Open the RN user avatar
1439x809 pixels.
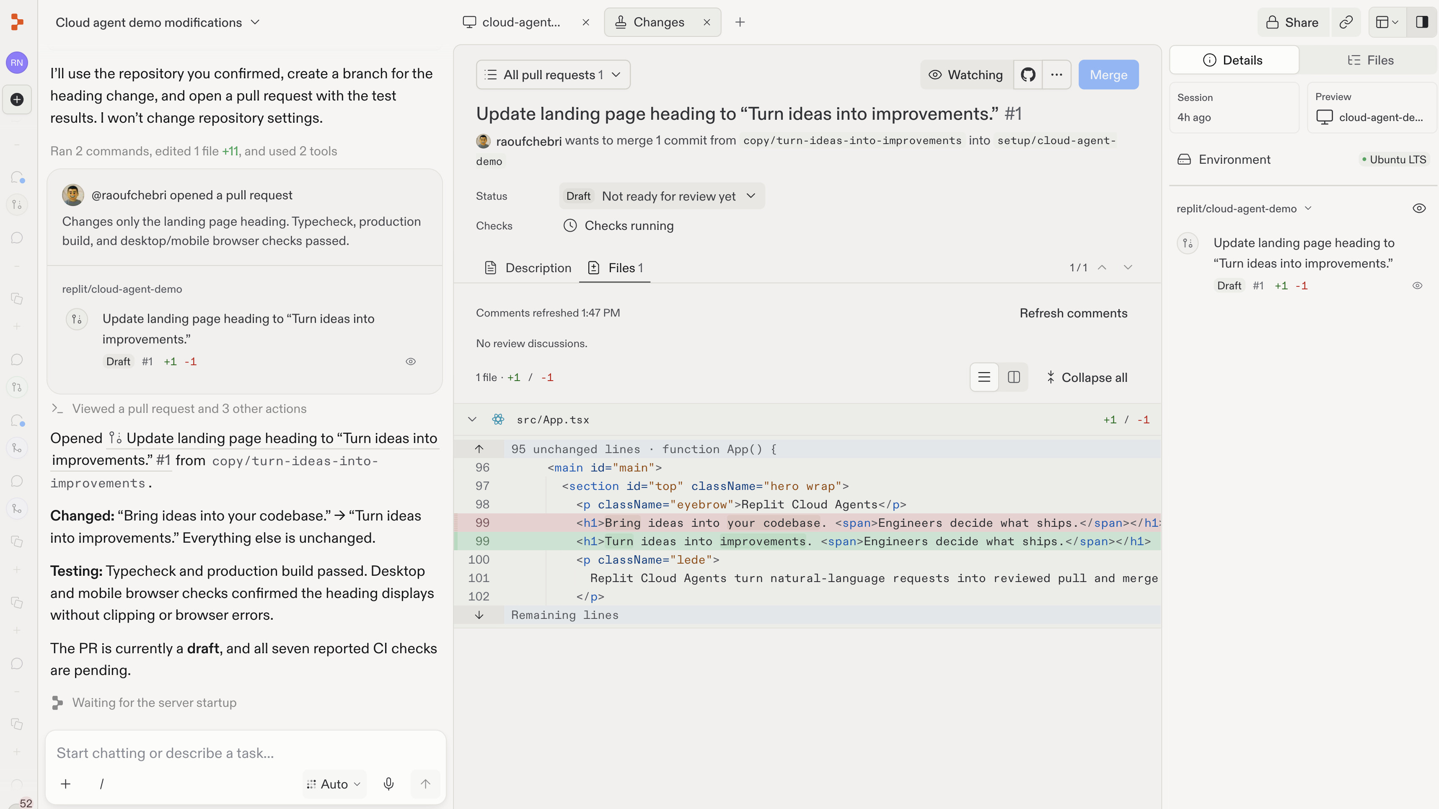17,62
